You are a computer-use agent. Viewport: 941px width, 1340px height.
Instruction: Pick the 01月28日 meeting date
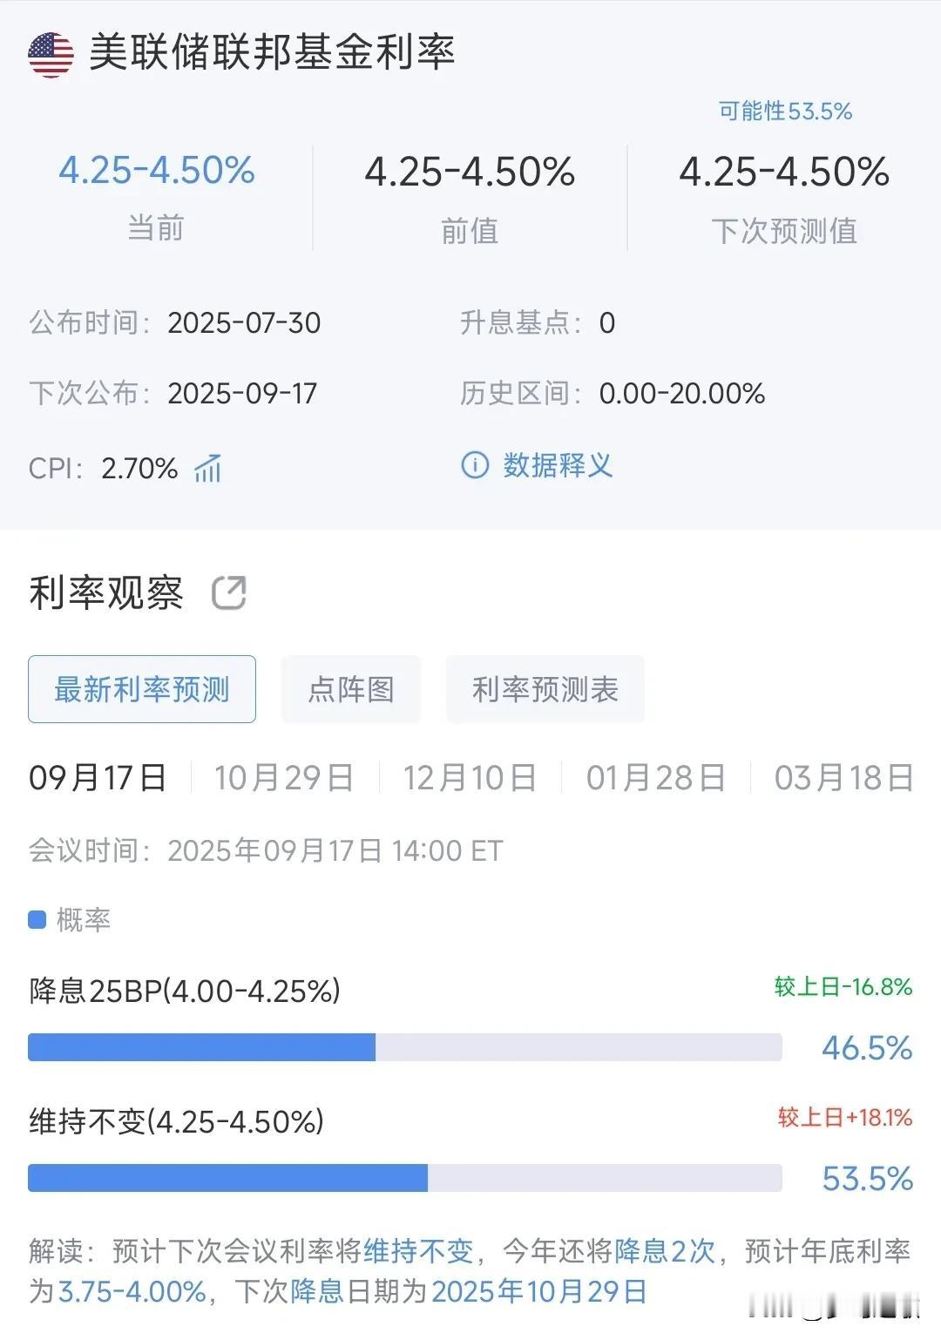[x=656, y=777]
